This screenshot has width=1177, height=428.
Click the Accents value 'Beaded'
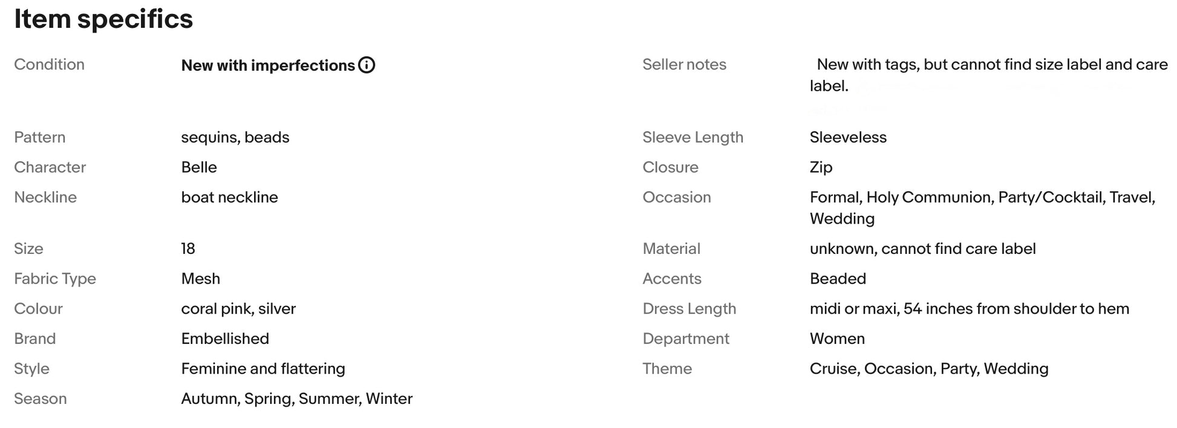(x=838, y=279)
